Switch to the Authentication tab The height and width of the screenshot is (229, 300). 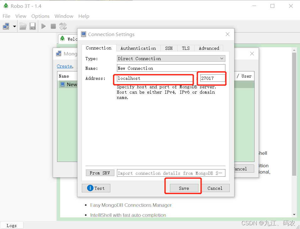click(138, 48)
